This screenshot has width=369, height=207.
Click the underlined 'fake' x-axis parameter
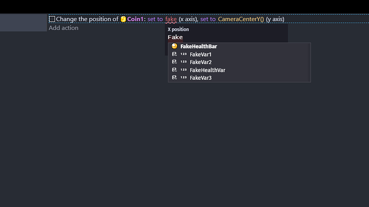(x=171, y=19)
